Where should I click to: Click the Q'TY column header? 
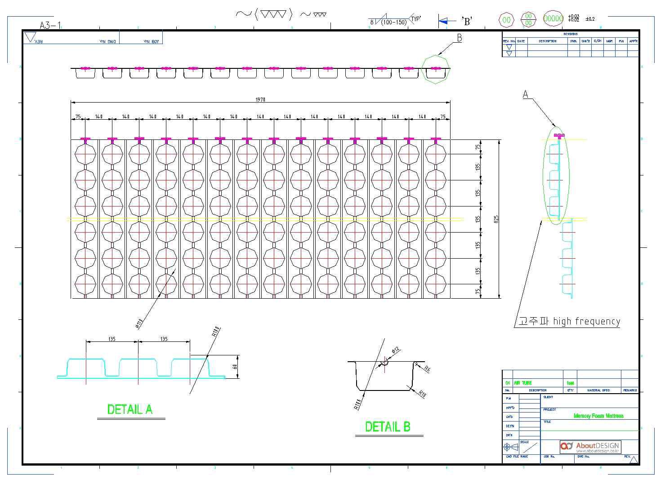[x=570, y=390]
